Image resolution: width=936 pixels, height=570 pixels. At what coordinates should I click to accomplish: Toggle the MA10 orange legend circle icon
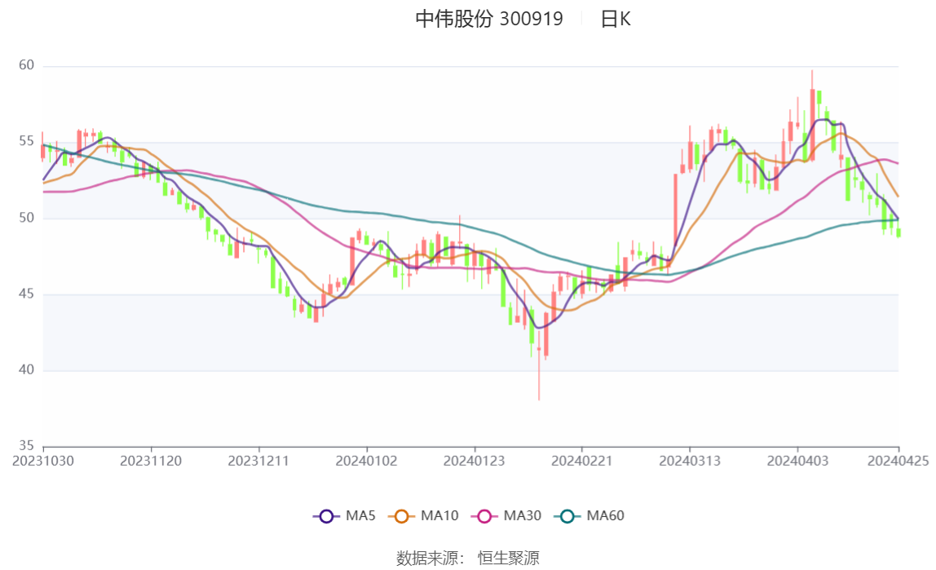click(401, 516)
